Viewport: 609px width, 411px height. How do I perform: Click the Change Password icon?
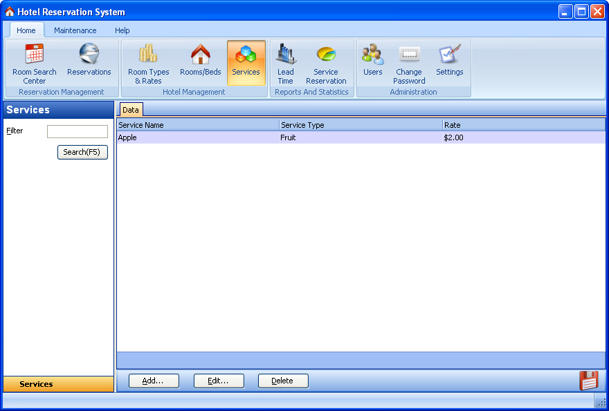(x=409, y=63)
